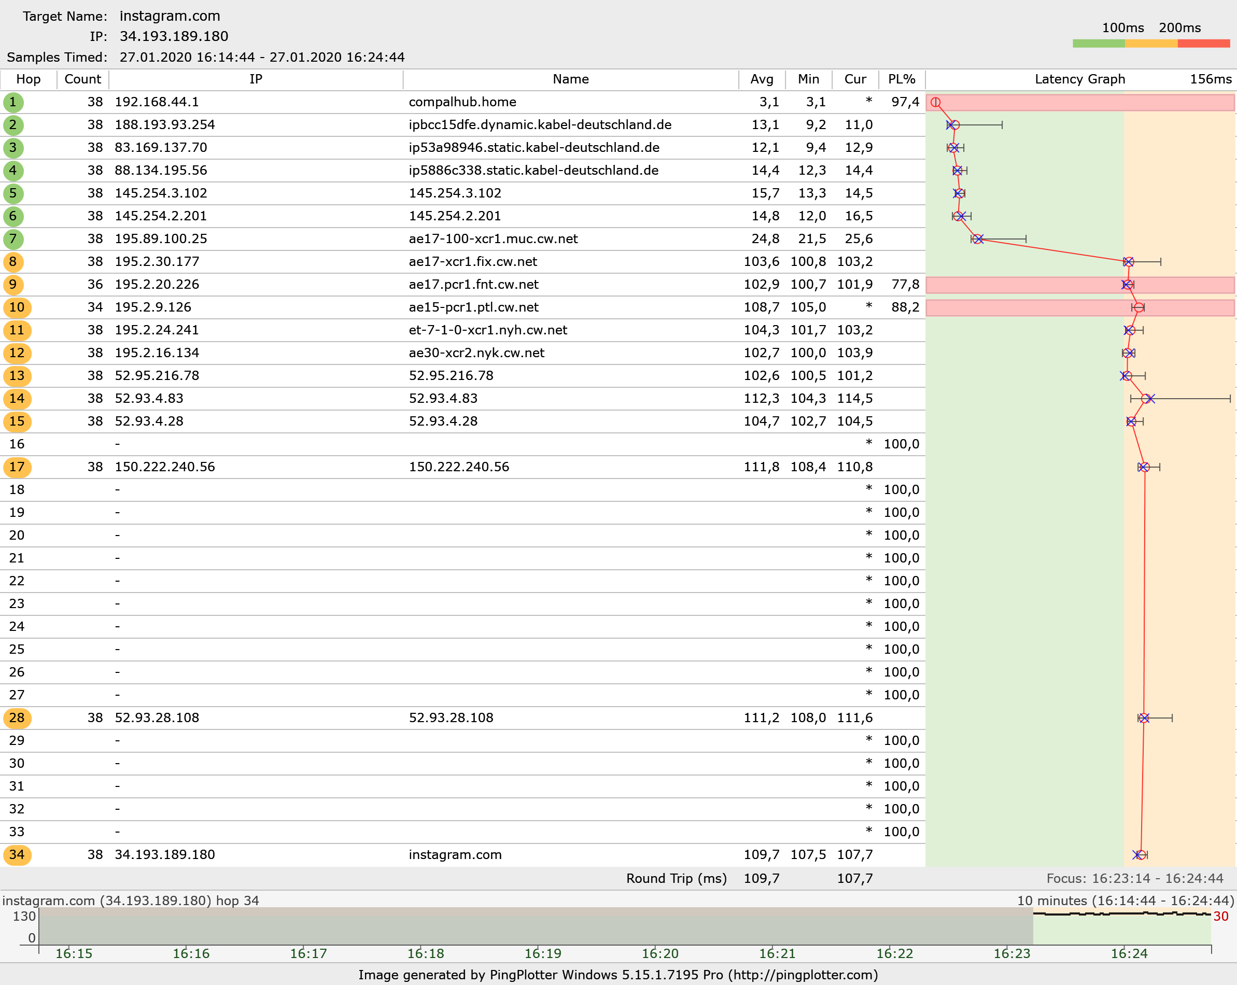Image resolution: width=1237 pixels, height=985 pixels.
Task: Click the orange hop 10 circle badge
Action: click(17, 307)
